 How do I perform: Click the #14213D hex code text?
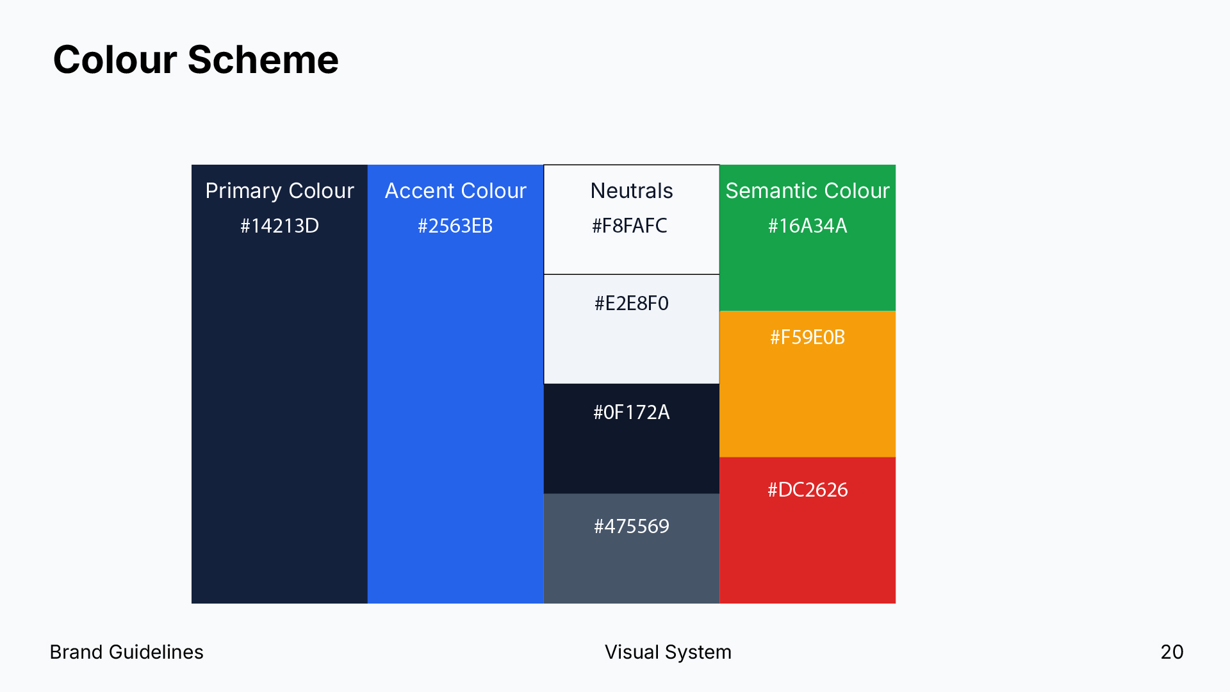pos(279,226)
